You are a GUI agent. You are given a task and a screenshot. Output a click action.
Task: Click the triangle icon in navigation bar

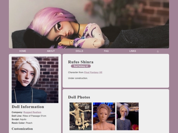[x=158, y=51]
